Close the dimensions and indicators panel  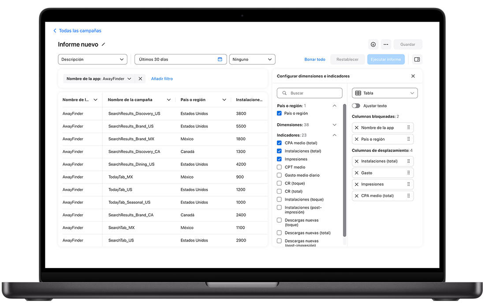pyautogui.click(x=413, y=76)
